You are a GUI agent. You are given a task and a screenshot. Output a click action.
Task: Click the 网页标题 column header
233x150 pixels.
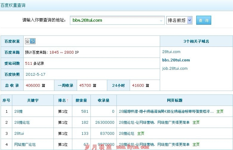tap(175, 100)
